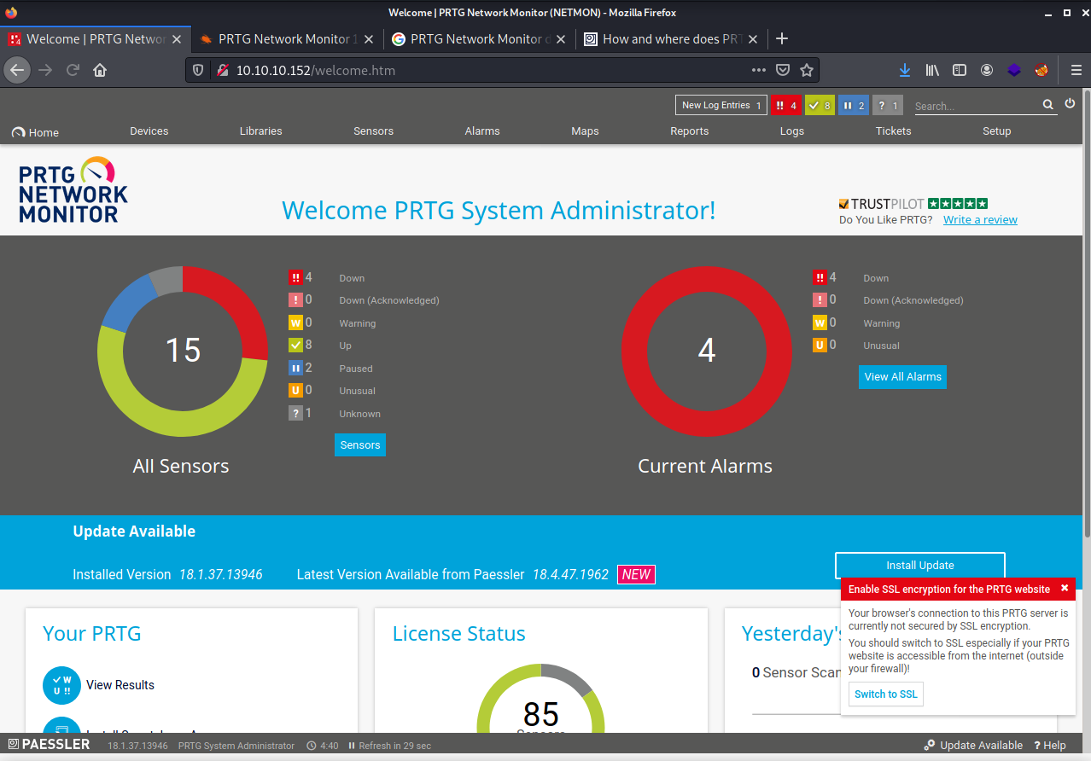The width and height of the screenshot is (1091, 761).
Task: Click the Switch to SSL button
Action: (x=886, y=694)
